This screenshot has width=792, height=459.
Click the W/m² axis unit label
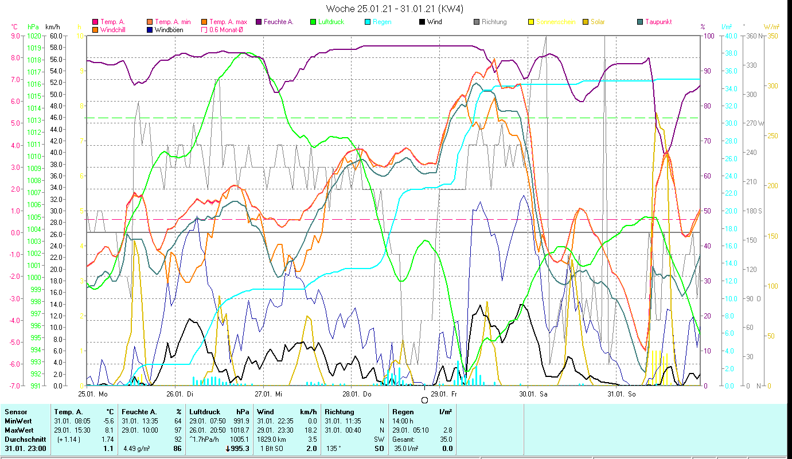coord(771,26)
